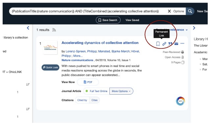
Task: Click the Save Search button
Action: point(108,20)
